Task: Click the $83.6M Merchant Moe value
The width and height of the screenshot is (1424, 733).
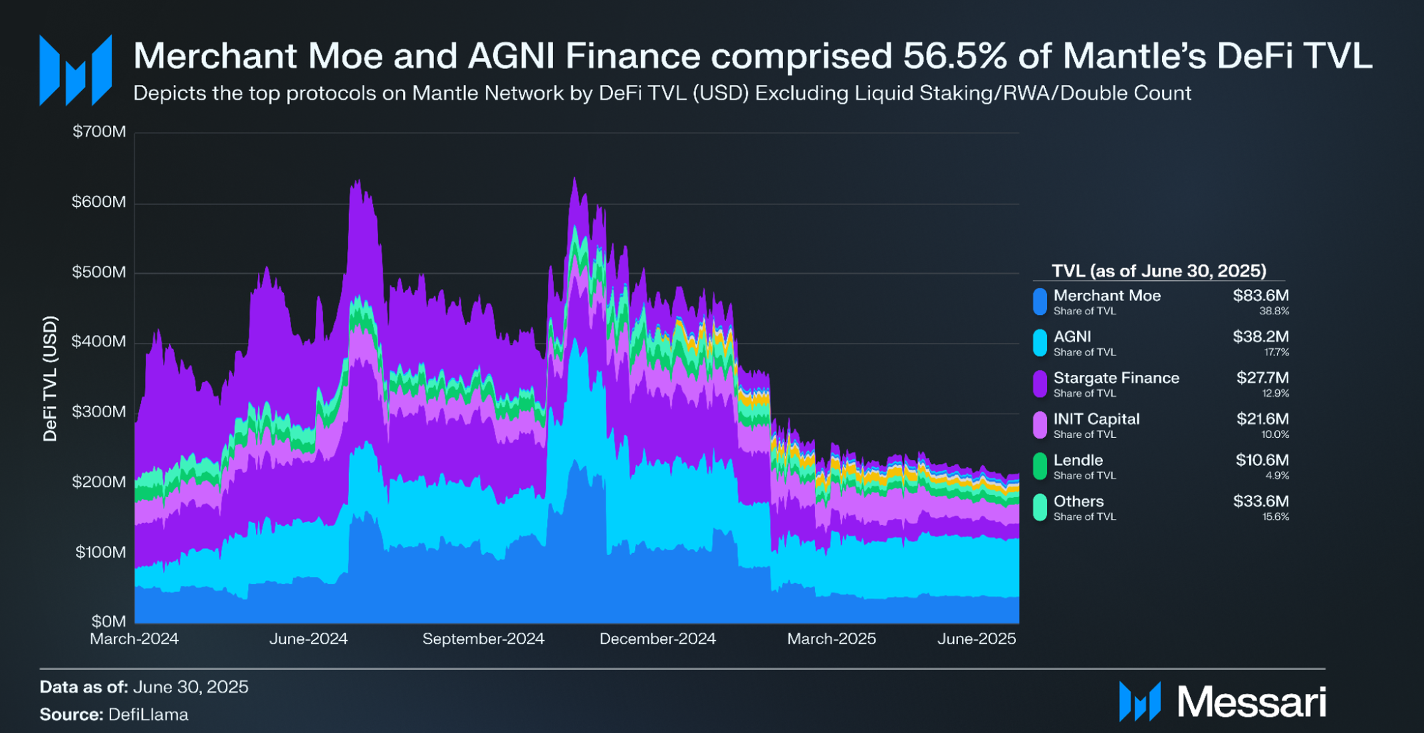Action: point(1260,296)
